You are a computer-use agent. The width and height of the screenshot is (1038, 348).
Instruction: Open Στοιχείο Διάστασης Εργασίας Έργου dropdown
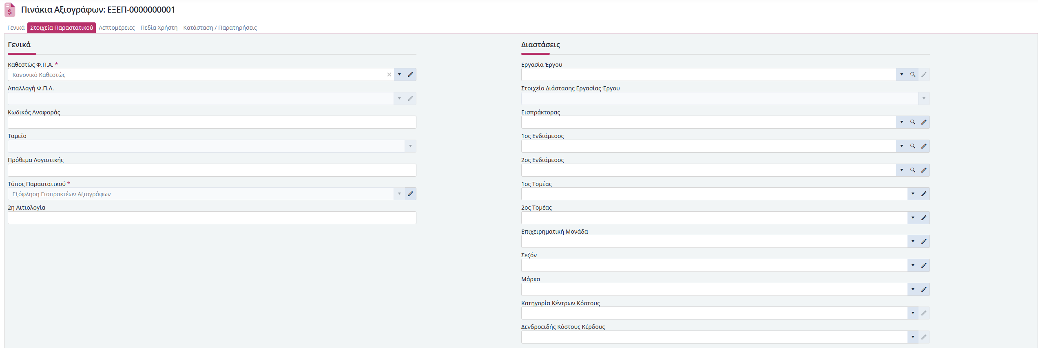924,98
